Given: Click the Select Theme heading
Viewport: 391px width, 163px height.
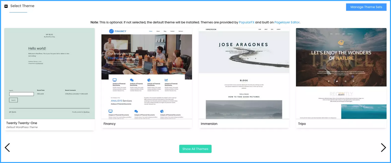Looking at the screenshot, I should point(22,6).
